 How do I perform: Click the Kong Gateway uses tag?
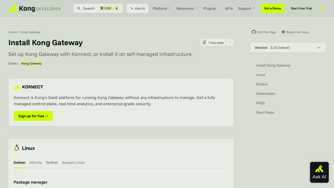[x=31, y=63]
